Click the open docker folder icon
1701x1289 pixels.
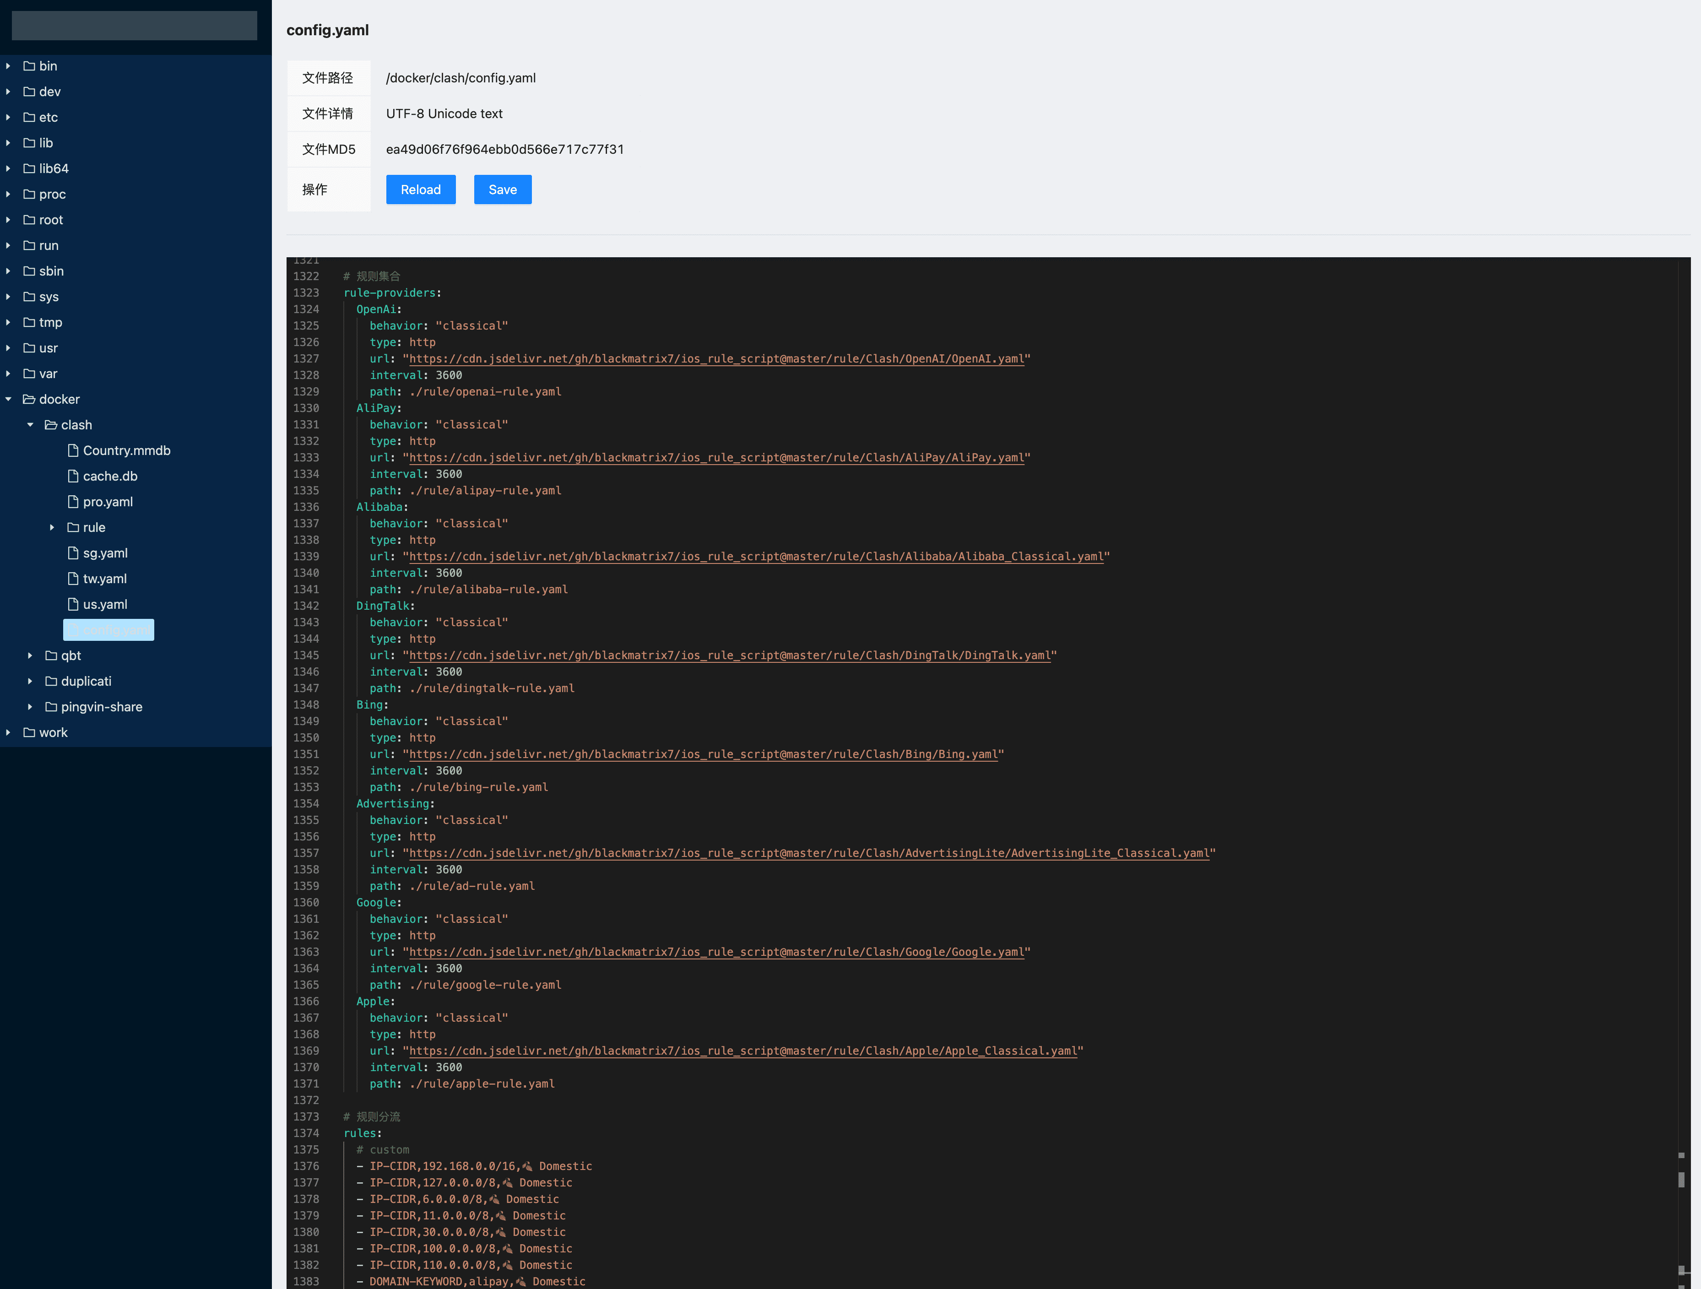pos(29,399)
